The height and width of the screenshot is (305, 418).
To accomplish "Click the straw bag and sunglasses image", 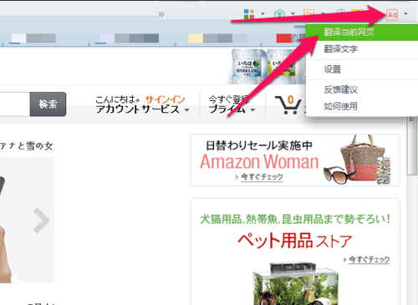I will pyautogui.click(x=357, y=160).
